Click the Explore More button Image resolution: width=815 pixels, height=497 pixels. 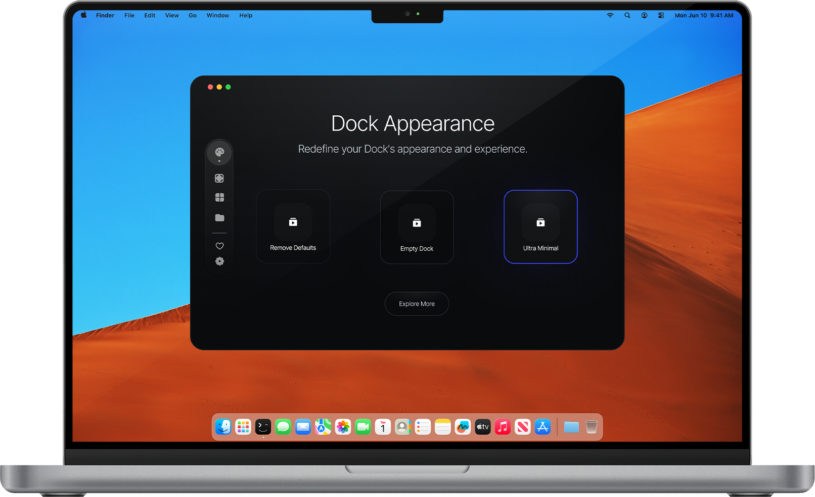click(417, 304)
